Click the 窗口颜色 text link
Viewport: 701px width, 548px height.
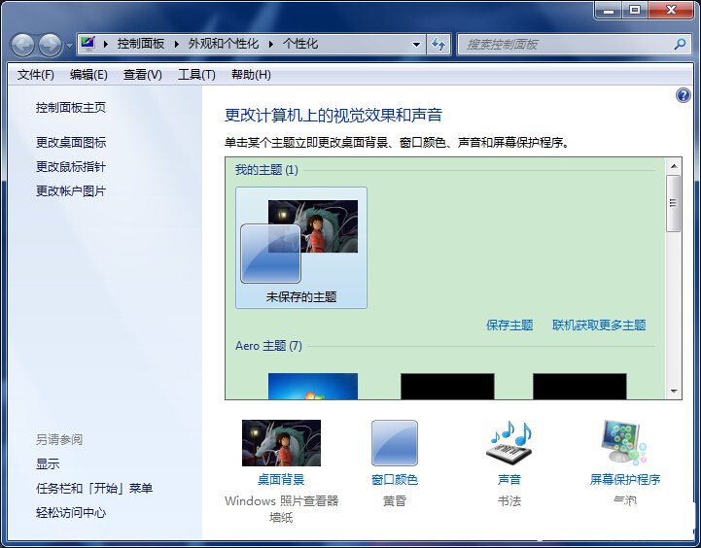click(395, 480)
